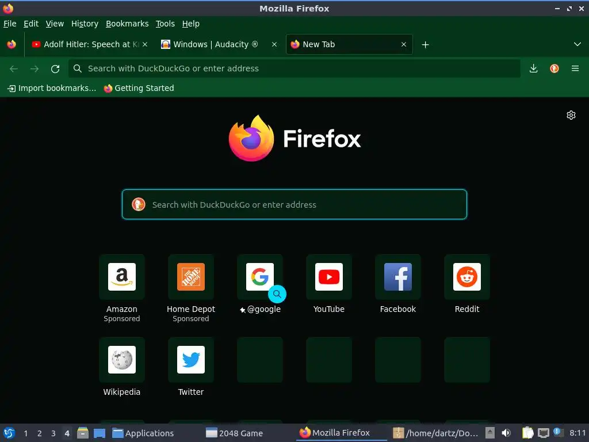The width and height of the screenshot is (589, 442).
Task: Focus the center DuckDuckGo search box
Action: tap(294, 204)
